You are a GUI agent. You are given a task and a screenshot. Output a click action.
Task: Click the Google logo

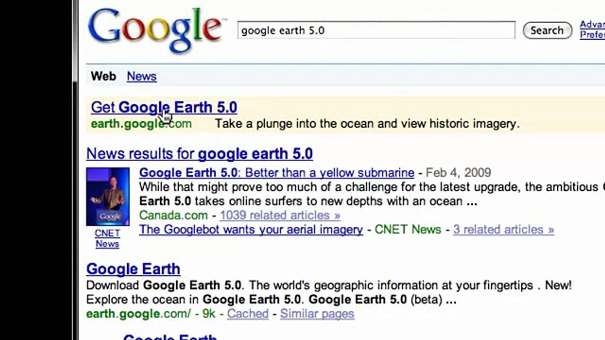coord(155,31)
